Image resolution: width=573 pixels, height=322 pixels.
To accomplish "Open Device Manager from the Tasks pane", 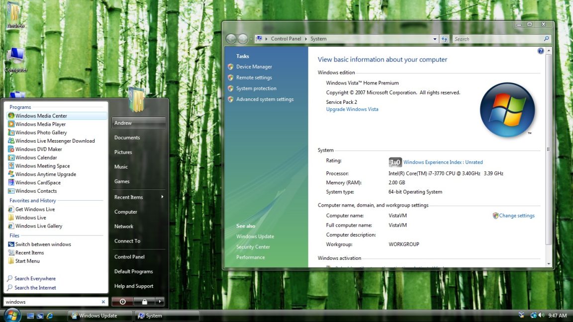I will (254, 66).
